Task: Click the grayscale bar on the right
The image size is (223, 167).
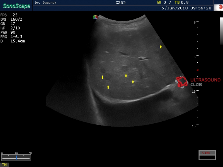Action: (x=221, y=31)
